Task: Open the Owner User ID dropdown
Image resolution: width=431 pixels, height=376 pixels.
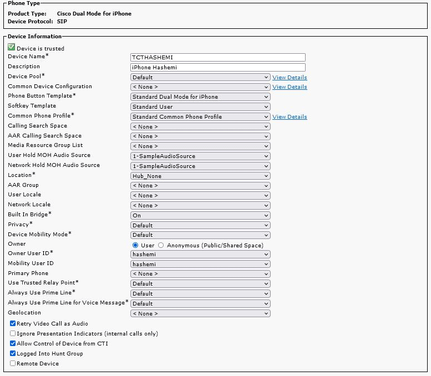Action: point(200,255)
